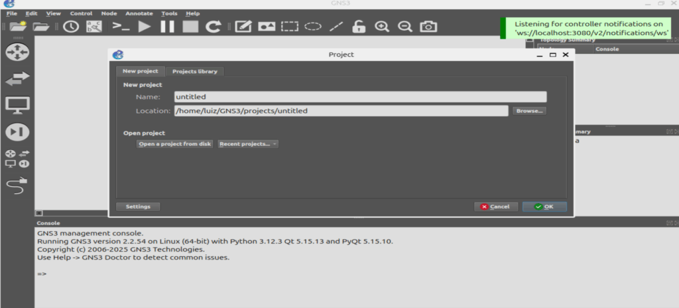This screenshot has height=308, width=679.
Task: Open the Annotate menu
Action: 139,13
